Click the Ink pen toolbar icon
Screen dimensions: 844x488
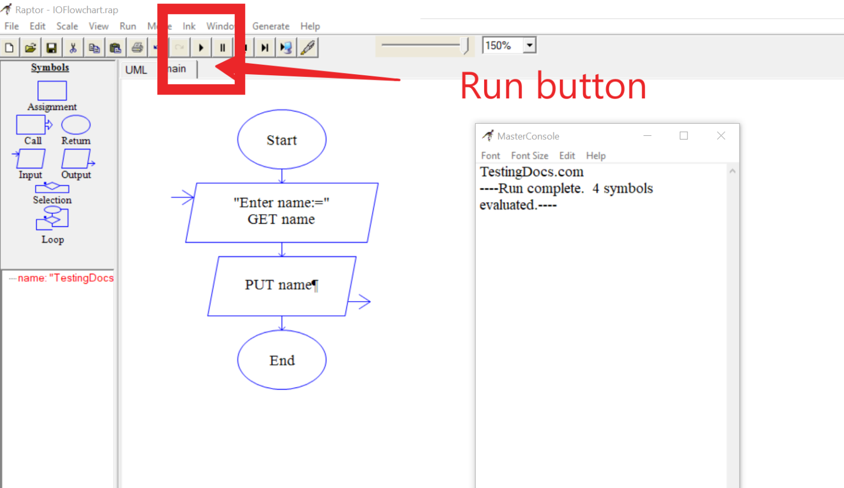coord(307,47)
